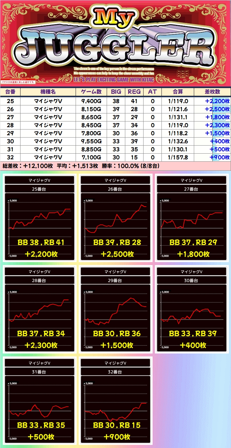Select machine number 25 in the table
This screenshot has width=231, height=448.
pos(10,101)
